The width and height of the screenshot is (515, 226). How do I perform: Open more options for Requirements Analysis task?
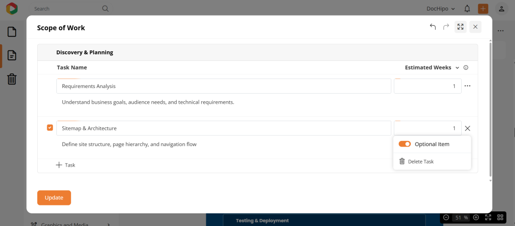(x=467, y=86)
